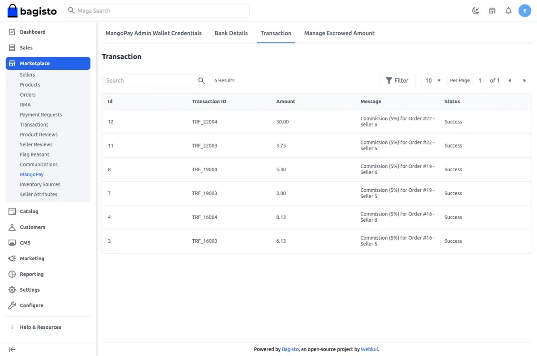Open Communications menu item
Viewport: 537px width, 356px height.
tap(38, 165)
